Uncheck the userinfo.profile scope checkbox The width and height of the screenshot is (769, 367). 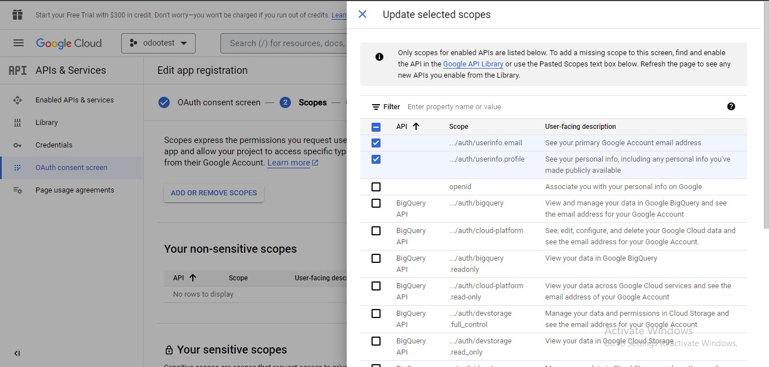376,159
